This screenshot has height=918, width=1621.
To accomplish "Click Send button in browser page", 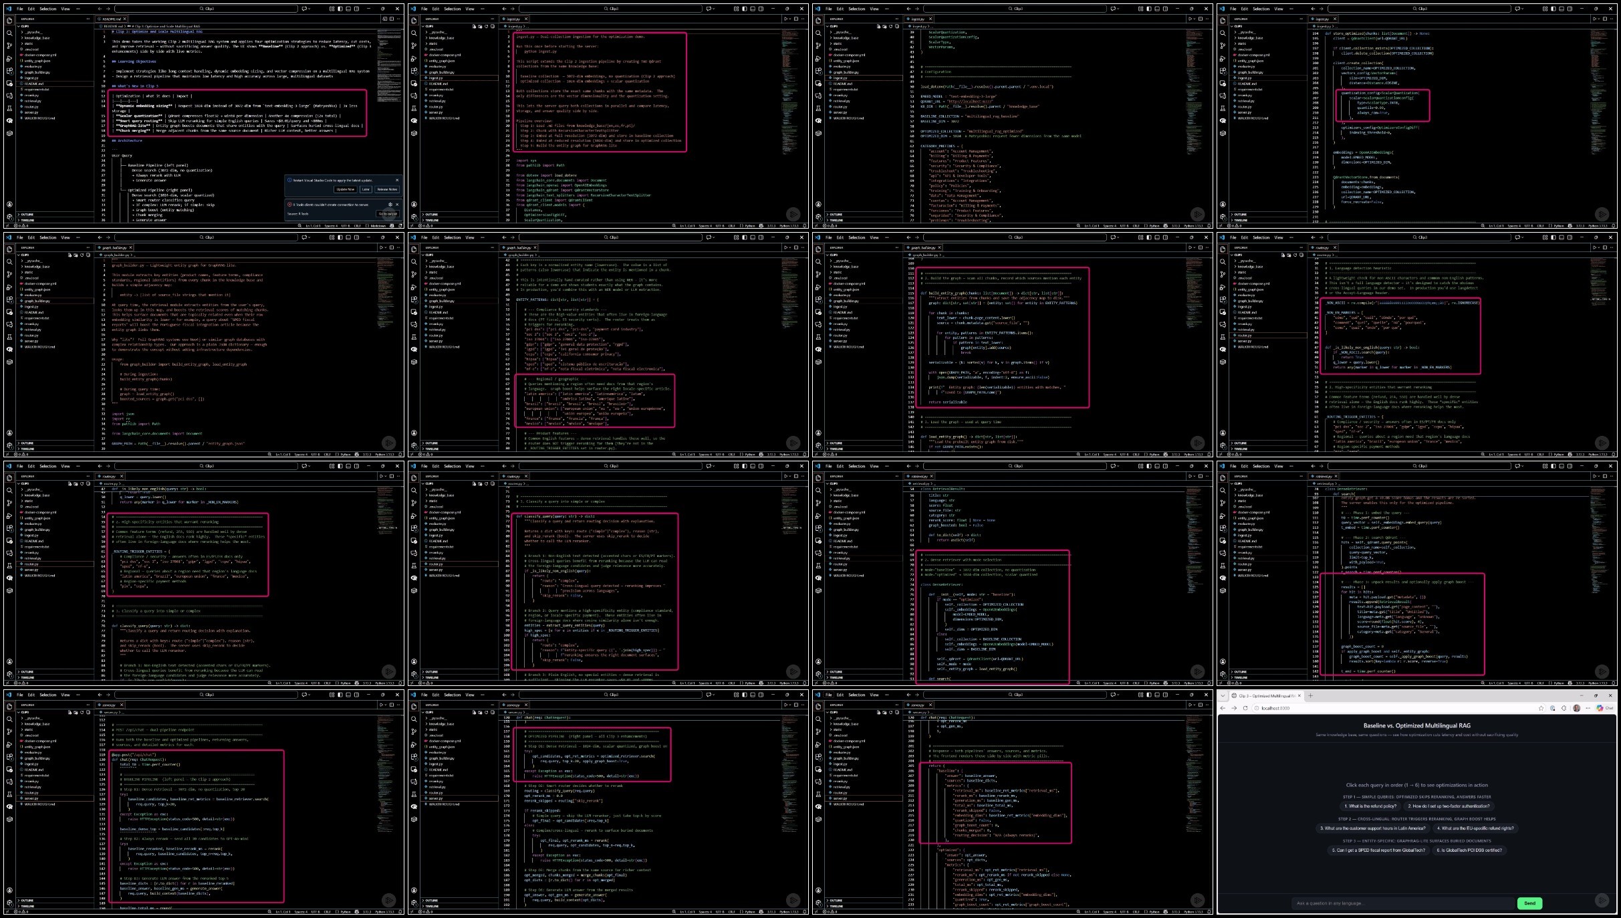I will [1529, 903].
